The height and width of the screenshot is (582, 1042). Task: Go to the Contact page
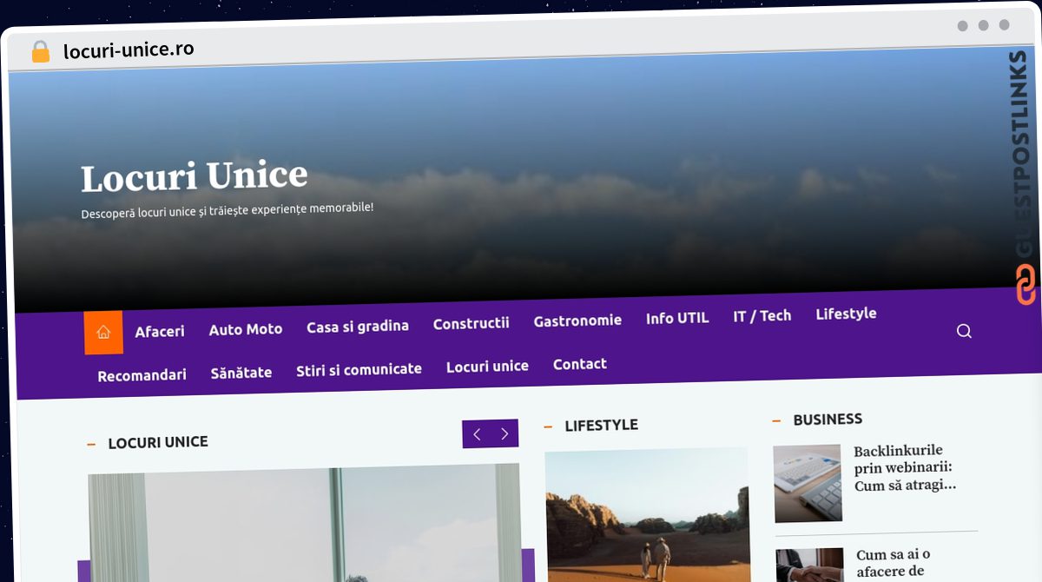tap(580, 364)
